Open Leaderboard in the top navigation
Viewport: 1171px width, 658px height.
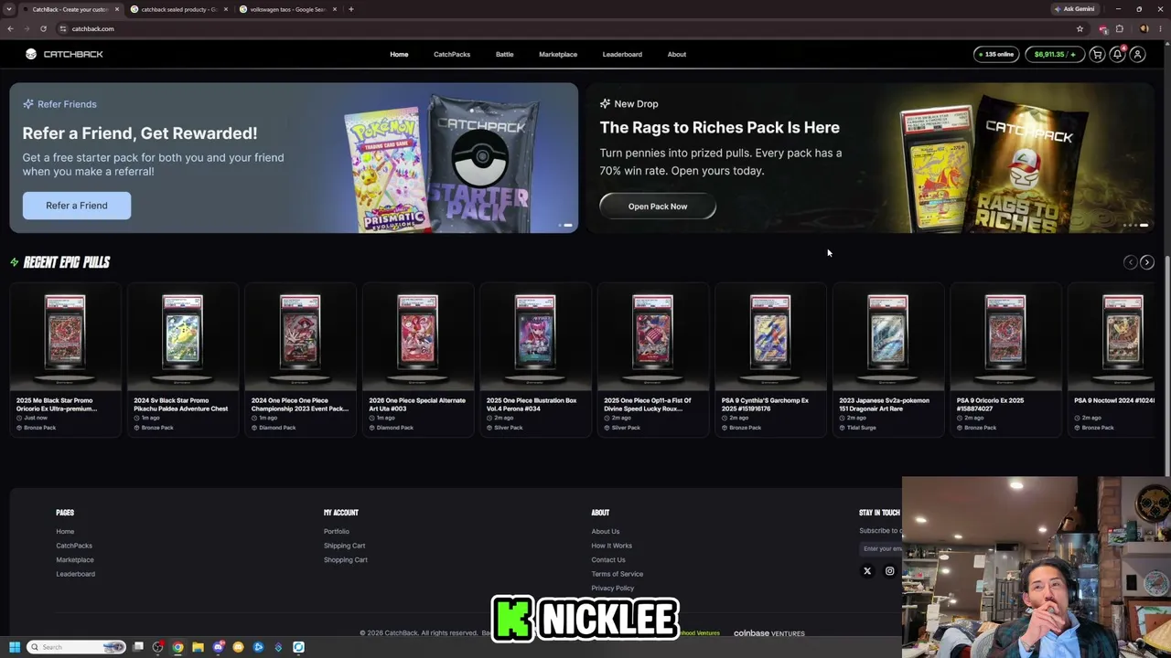pos(622,54)
